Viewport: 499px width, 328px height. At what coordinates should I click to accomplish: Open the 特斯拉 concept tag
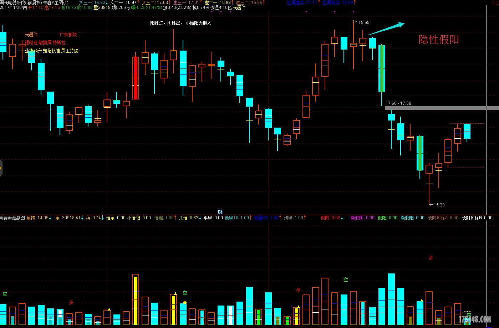click(x=59, y=42)
